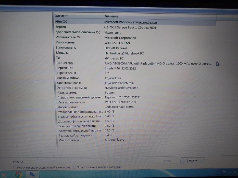Select the 'Изготовитель' Hewlett-Packard row label
The width and height of the screenshot is (238, 178).
tap(66, 48)
